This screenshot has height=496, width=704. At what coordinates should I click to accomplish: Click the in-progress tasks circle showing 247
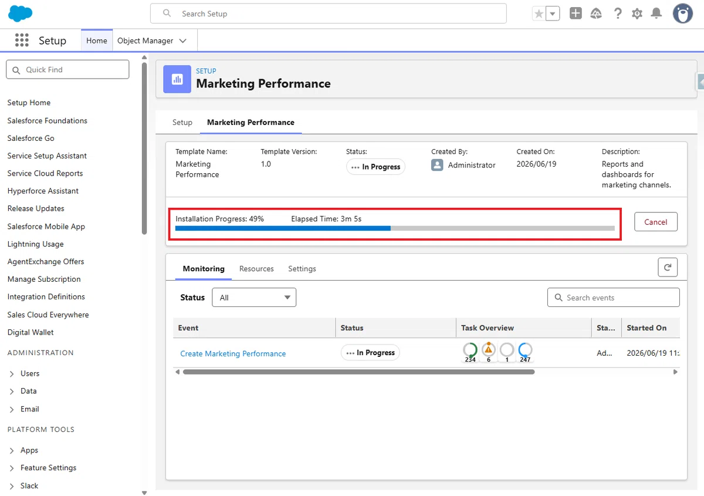pyautogui.click(x=525, y=351)
